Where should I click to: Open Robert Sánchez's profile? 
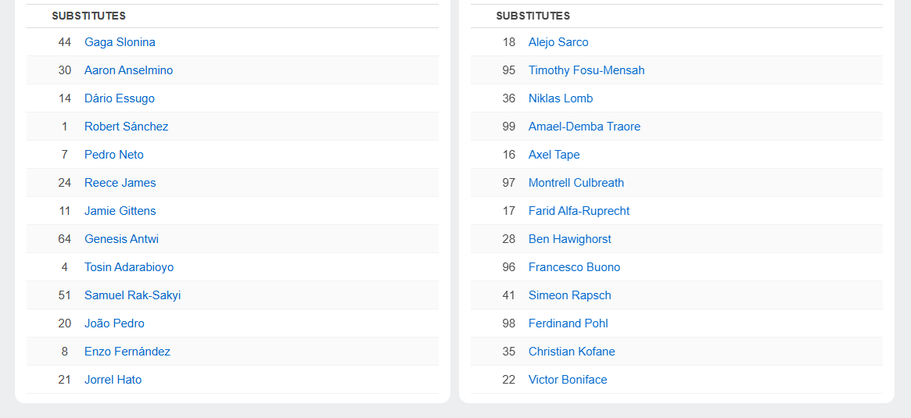point(126,127)
